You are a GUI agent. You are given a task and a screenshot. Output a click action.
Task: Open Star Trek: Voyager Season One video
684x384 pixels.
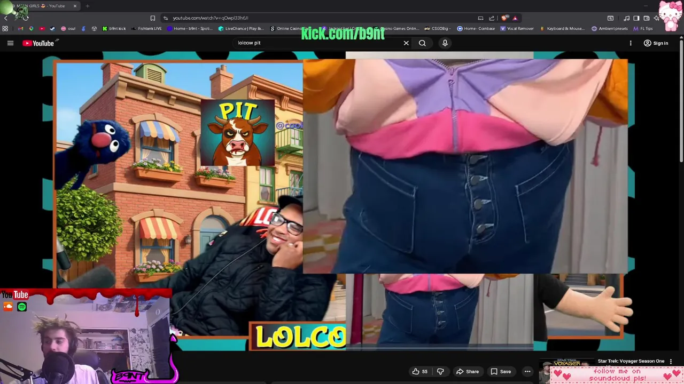pos(631,361)
